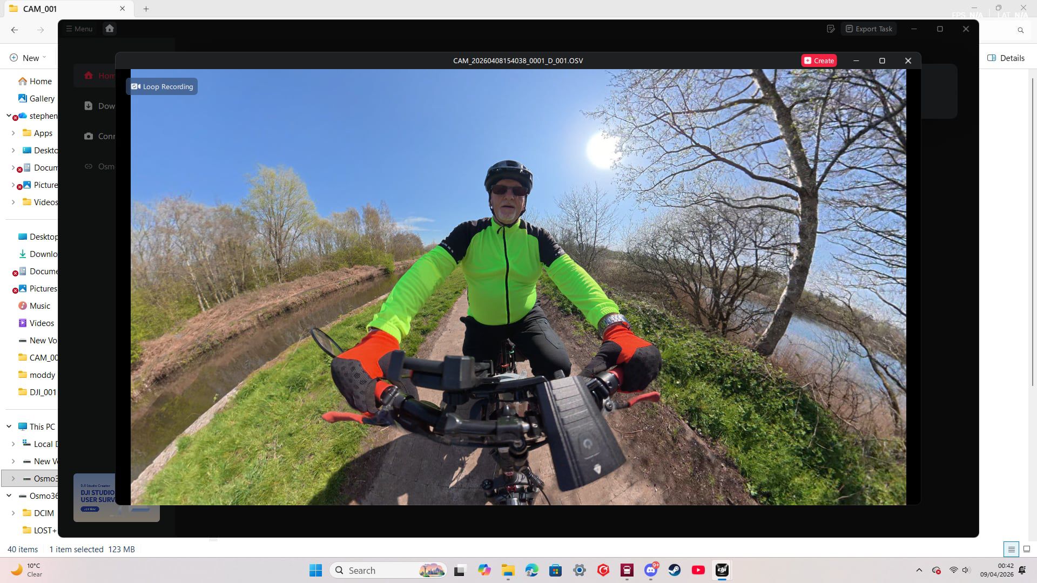Viewport: 1037px width, 583px height.
Task: Open the DJI Studio Menu
Action: click(79, 29)
